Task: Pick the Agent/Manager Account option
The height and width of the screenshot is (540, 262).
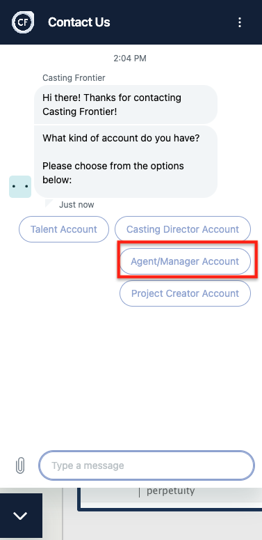Action: click(185, 261)
